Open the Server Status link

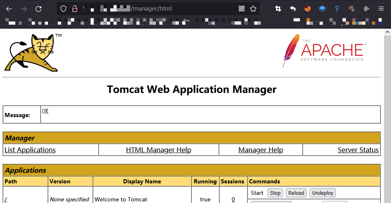pyautogui.click(x=358, y=150)
